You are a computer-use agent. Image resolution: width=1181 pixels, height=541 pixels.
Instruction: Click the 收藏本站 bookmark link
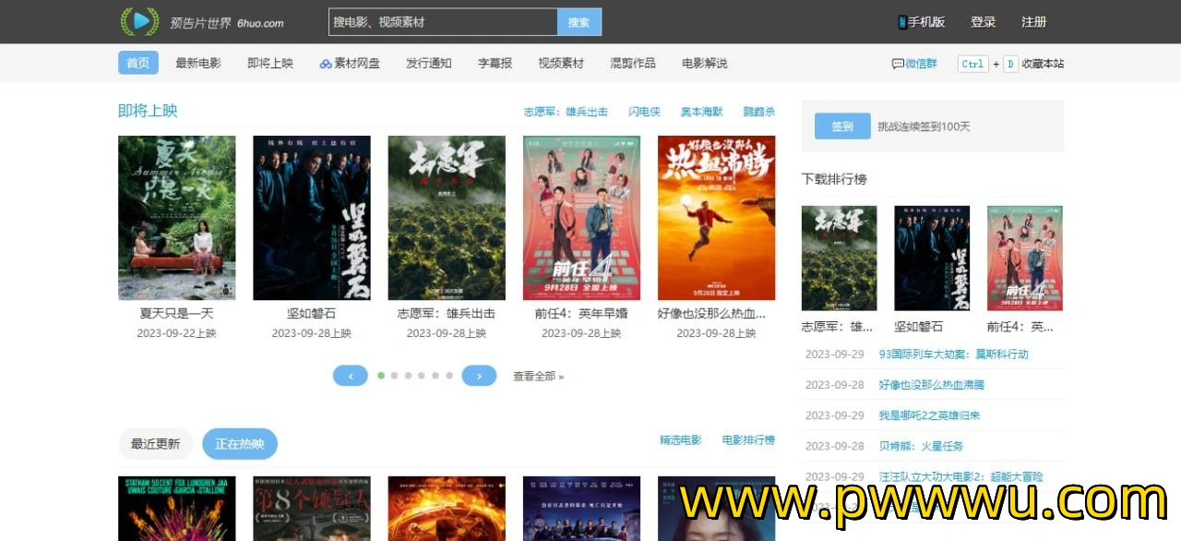(x=1043, y=64)
